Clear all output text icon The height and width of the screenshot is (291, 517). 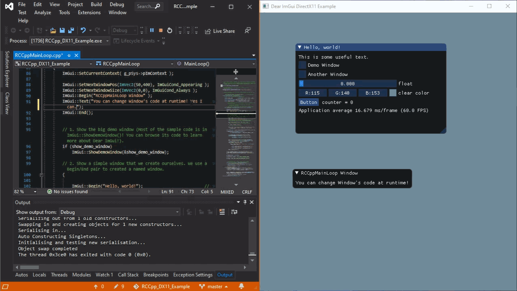tap(222, 212)
